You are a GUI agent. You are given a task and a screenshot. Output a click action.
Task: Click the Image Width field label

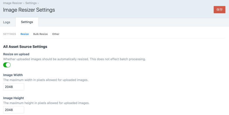point(13,75)
